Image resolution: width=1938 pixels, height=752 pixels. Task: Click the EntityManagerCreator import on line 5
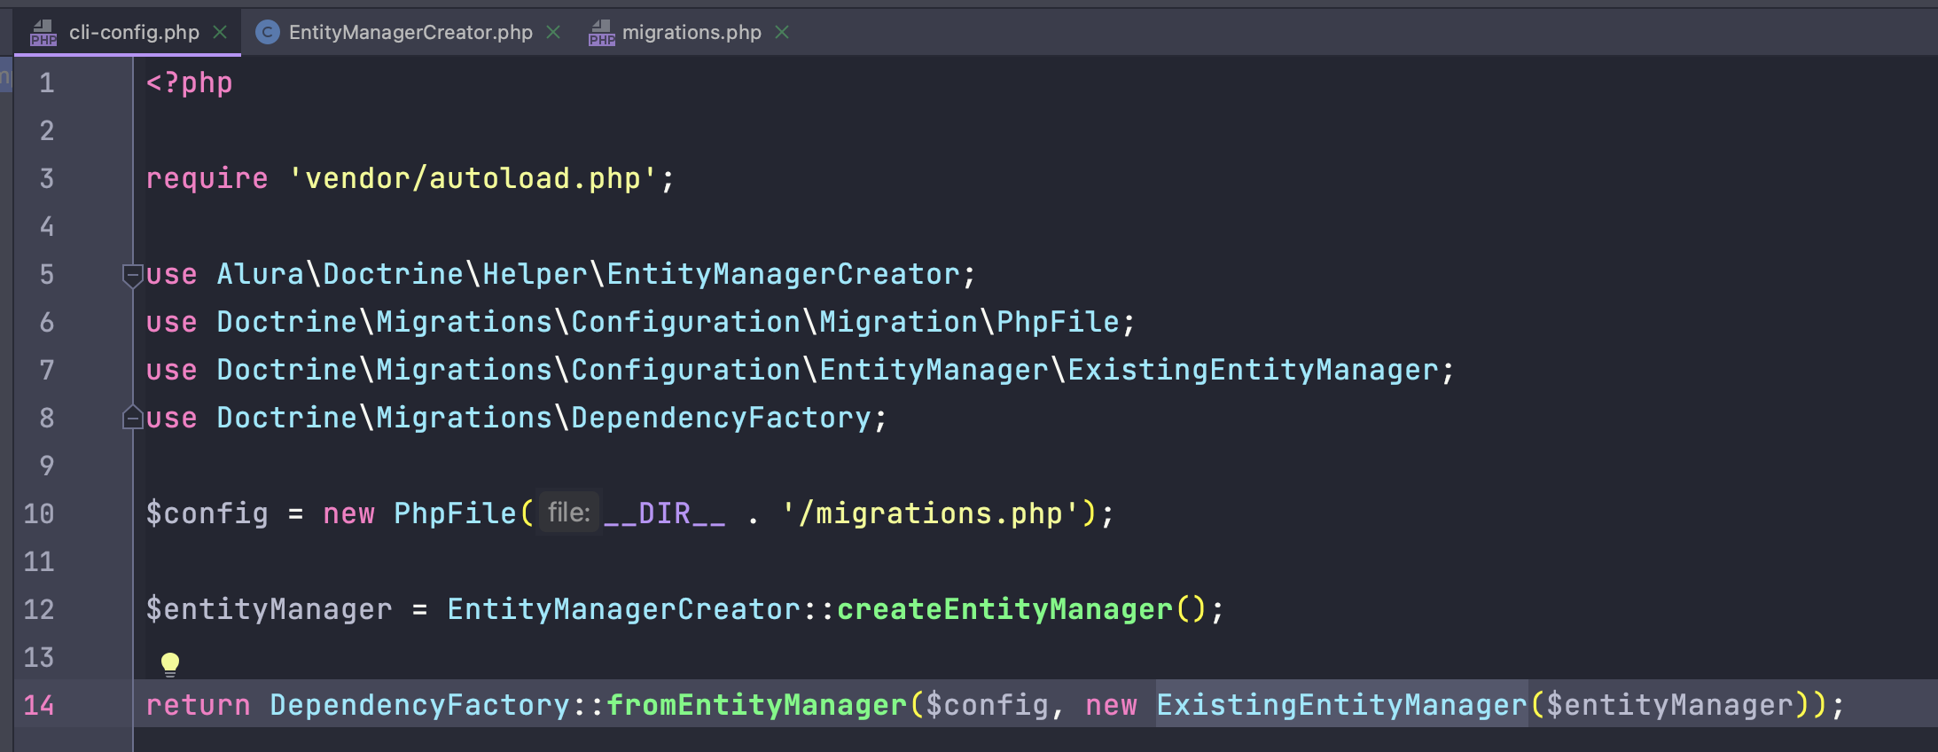coord(784,274)
